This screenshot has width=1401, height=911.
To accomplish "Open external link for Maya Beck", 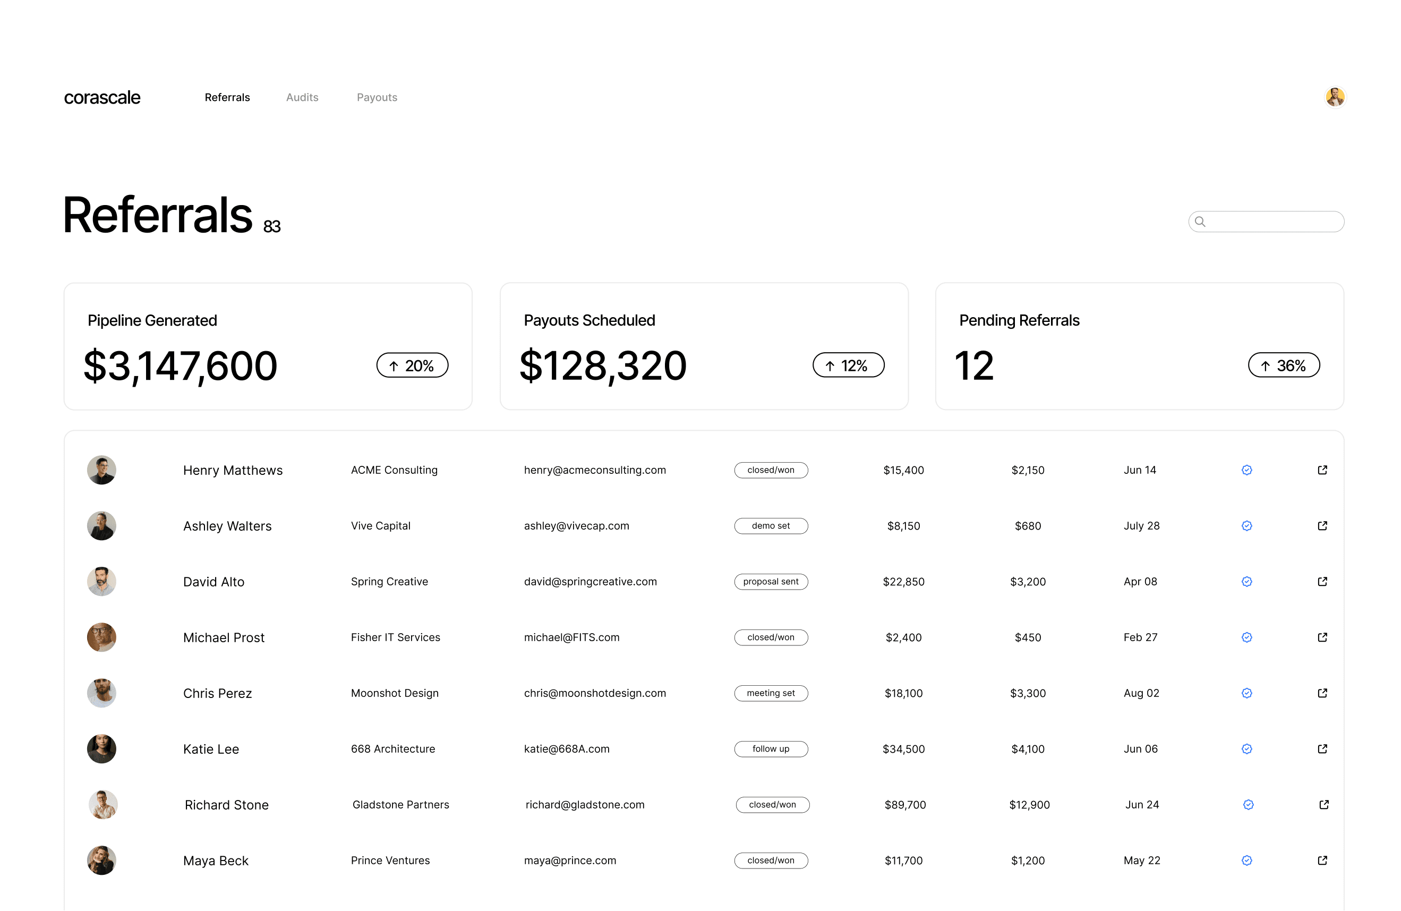I will (1322, 861).
